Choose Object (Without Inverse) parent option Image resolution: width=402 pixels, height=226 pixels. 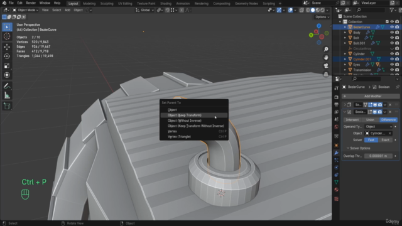coord(194,121)
